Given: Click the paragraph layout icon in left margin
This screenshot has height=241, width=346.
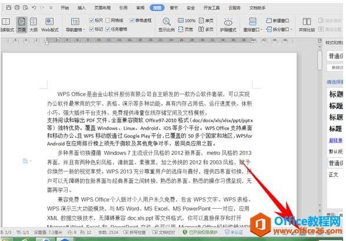Looking at the screenshot, I should 25,161.
